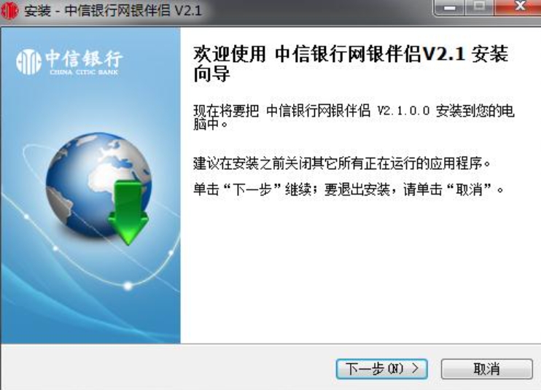Click the window title 安装 - 中信银行网银伴侣 V2.1
Image resolution: width=541 pixels, height=390 pixels.
(113, 10)
